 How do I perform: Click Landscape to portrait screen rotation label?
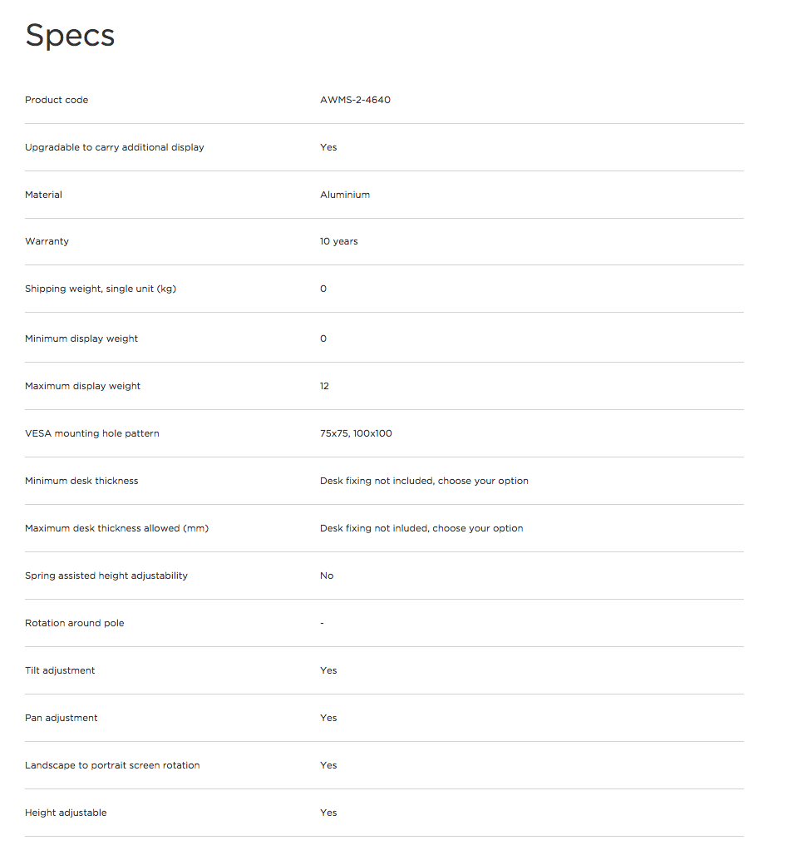coord(112,765)
